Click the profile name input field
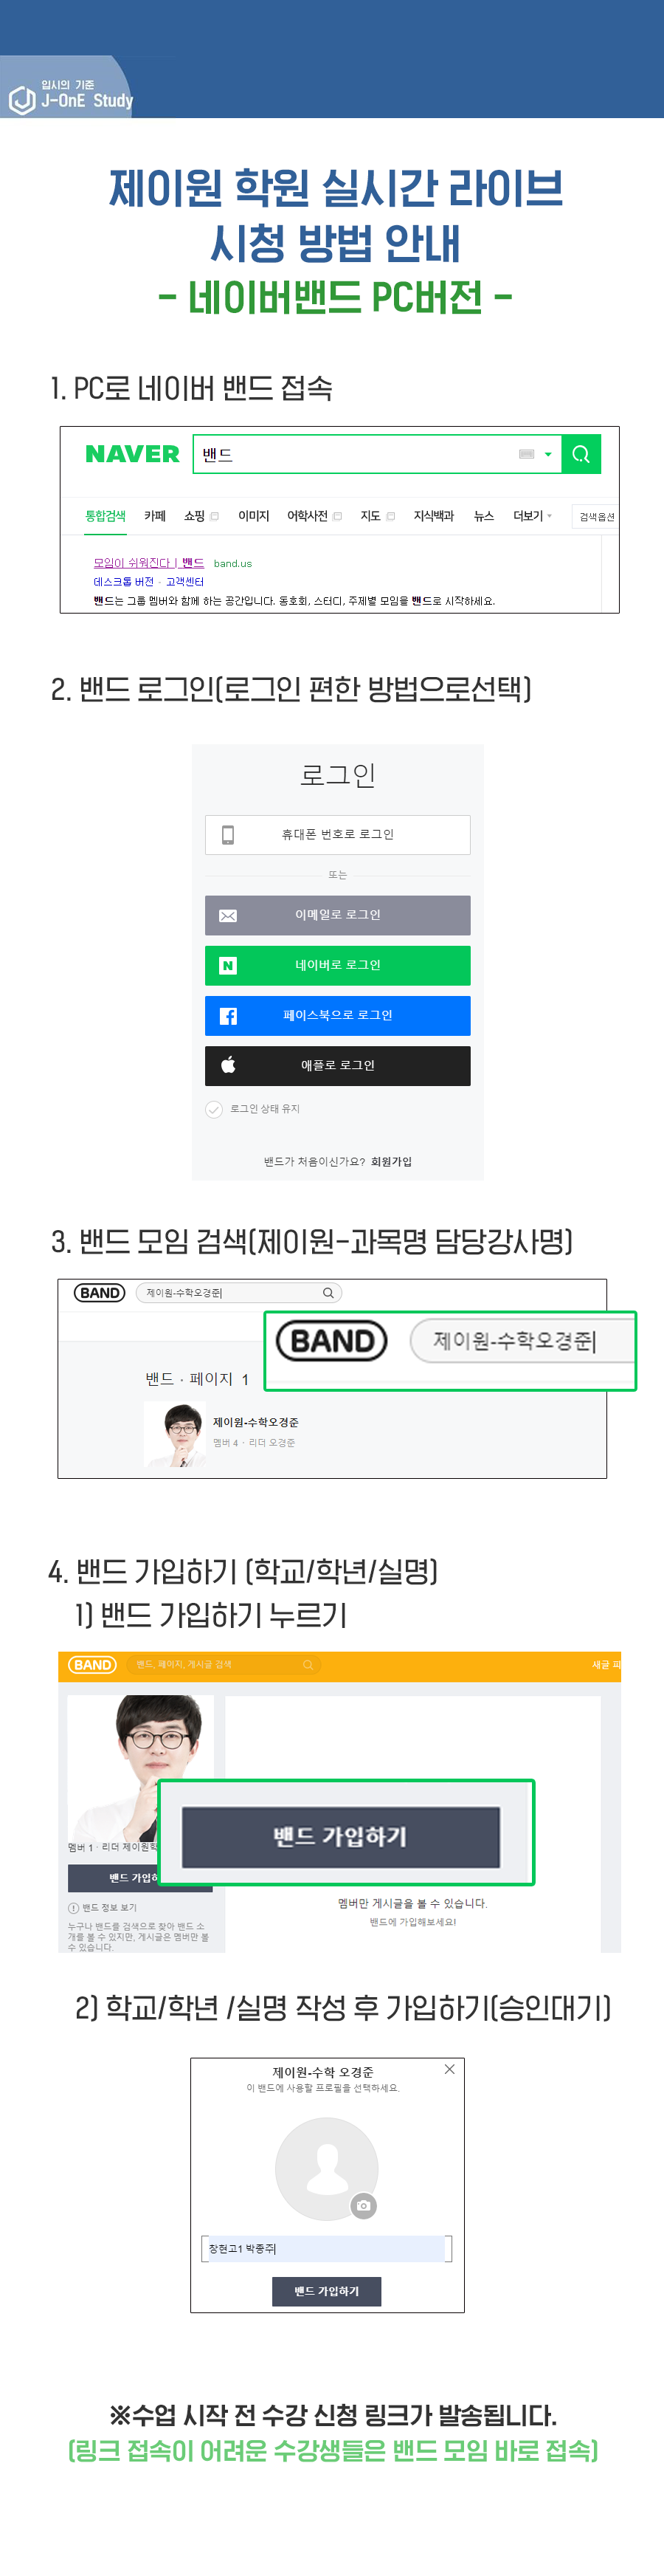Viewport: 664px width, 2576px height. point(326,2248)
